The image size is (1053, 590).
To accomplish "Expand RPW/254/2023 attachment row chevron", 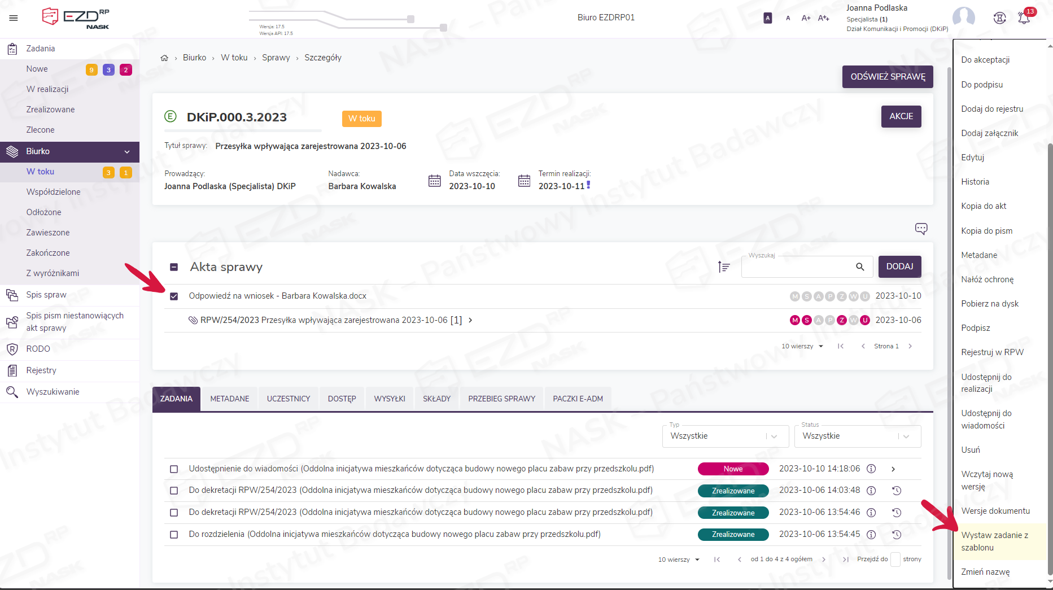I will coord(470,321).
